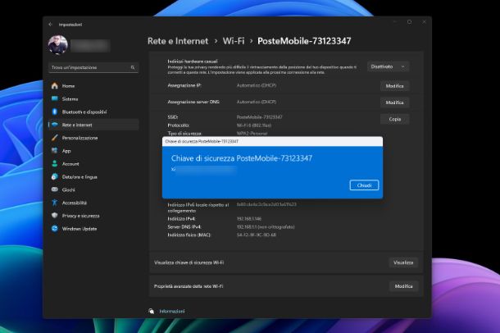This screenshot has width=500, height=333.
Task: Click the App grid icon
Action: point(55,151)
